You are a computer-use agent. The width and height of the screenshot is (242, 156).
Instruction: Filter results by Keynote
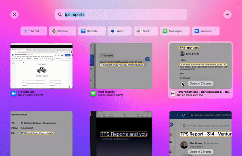92,31
